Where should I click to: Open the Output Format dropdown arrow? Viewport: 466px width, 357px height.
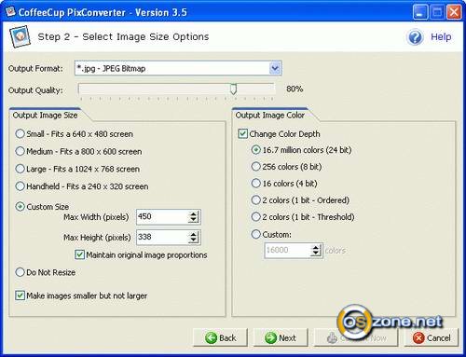click(275, 68)
